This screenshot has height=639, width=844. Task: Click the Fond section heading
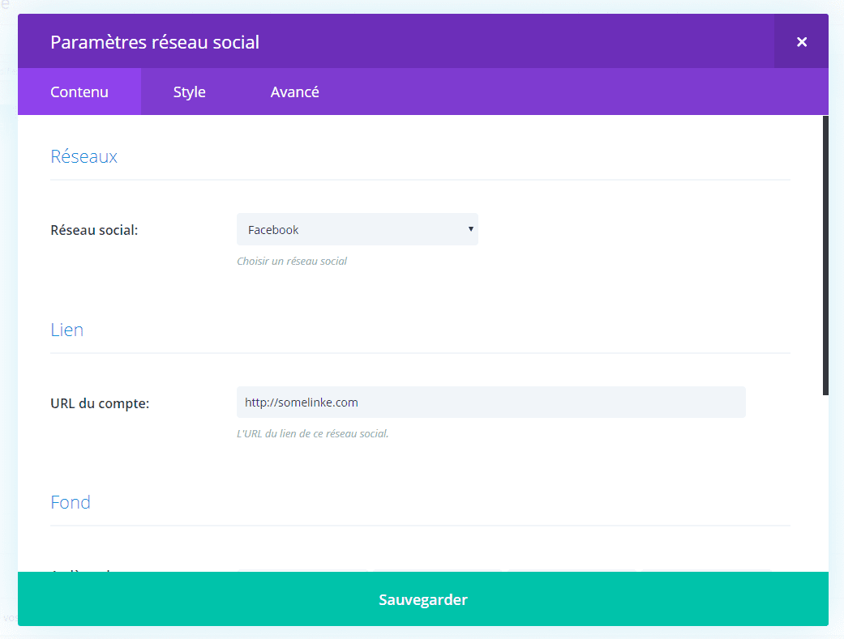pos(71,502)
